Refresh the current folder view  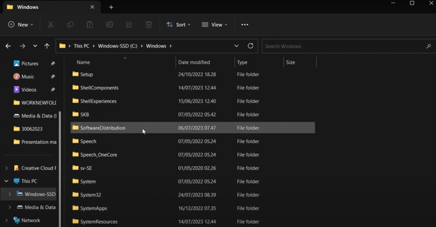[x=251, y=46]
